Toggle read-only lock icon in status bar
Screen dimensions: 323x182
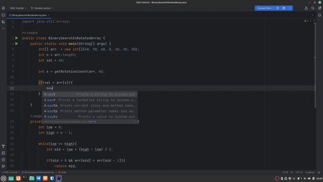319,172
